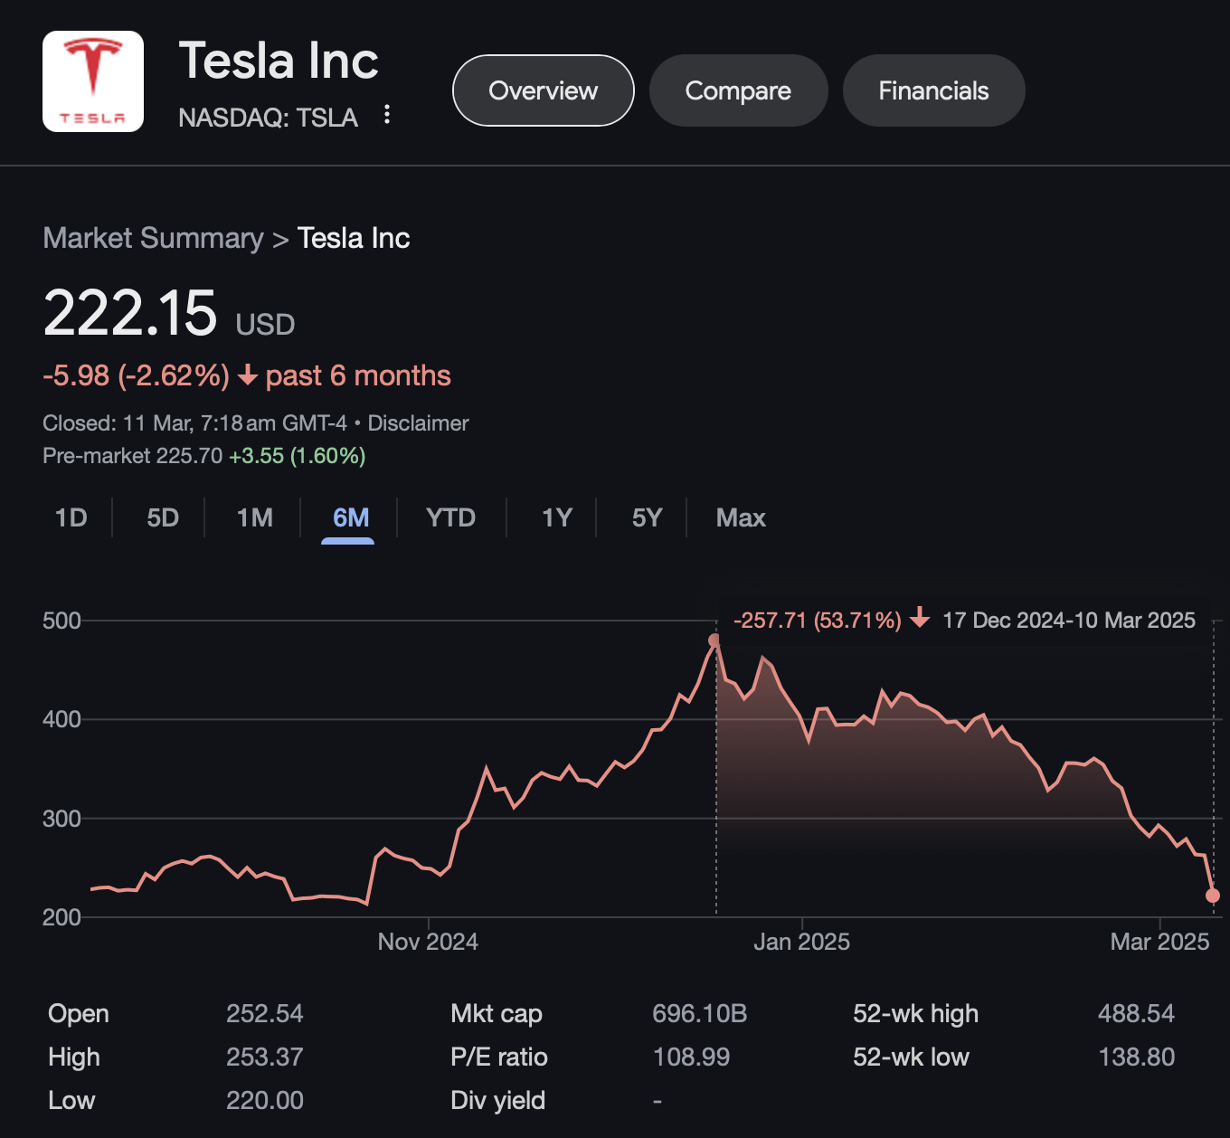Viewport: 1230px width, 1138px height.
Task: Select the 5Y range option
Action: click(644, 517)
